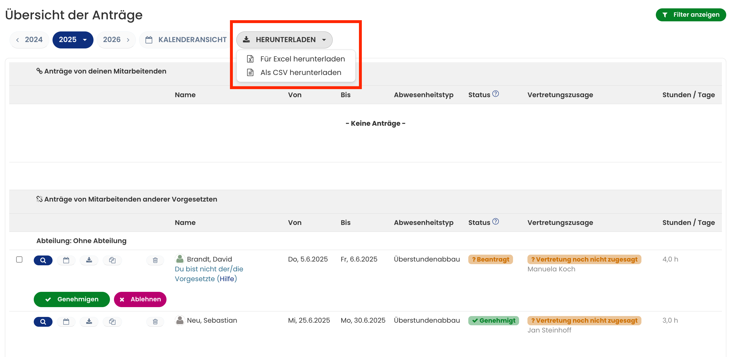Click download icon in Sebastian Neu's row
The image size is (730, 357).
89,322
